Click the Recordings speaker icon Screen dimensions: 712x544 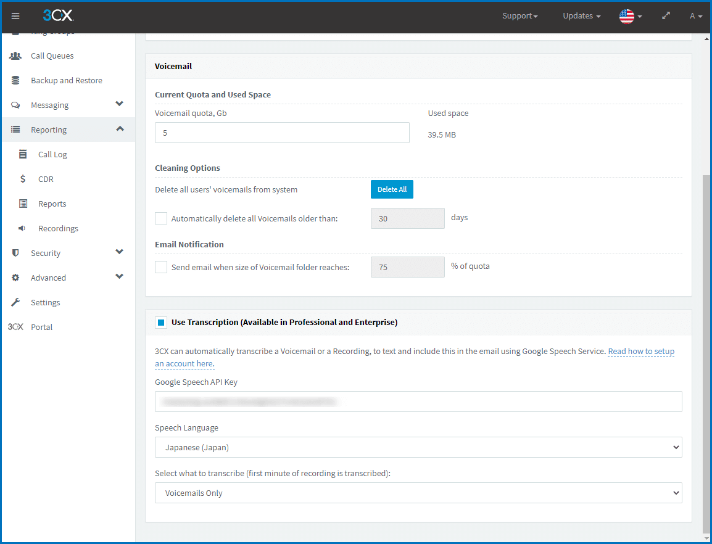pyautogui.click(x=22, y=228)
